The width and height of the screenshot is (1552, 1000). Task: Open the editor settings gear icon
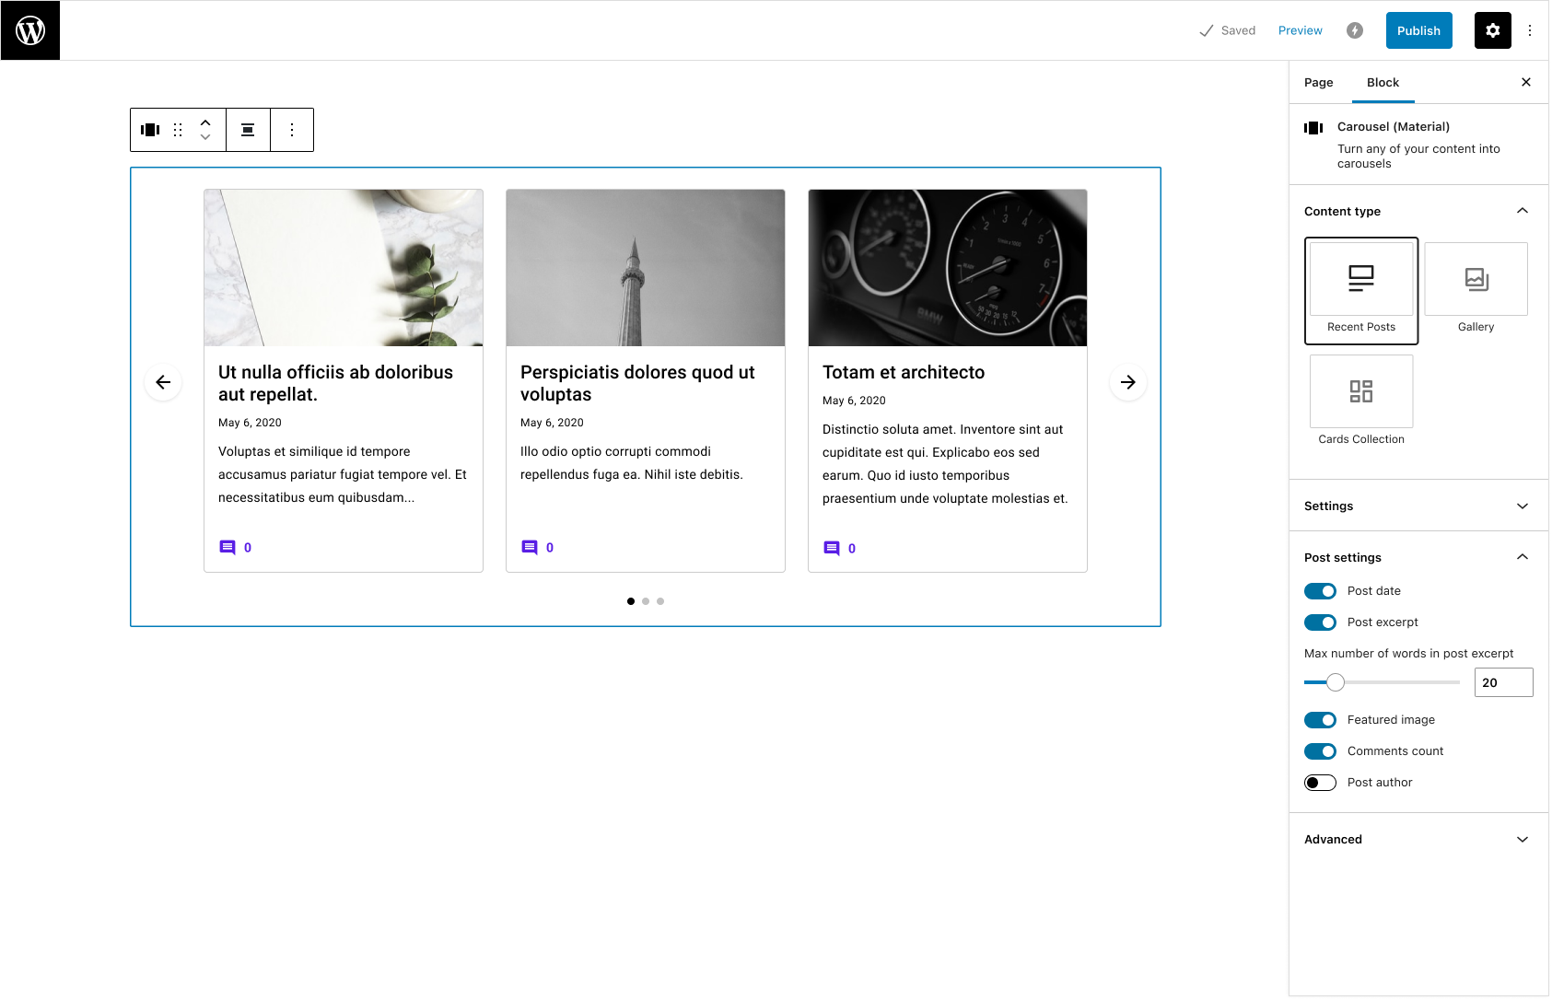(1492, 29)
